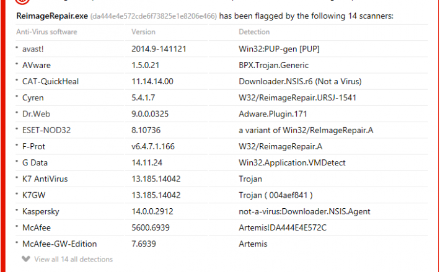The image size is (440, 272).
Task: Click the CAT-QuickHeal scanner name
Action: pos(51,82)
